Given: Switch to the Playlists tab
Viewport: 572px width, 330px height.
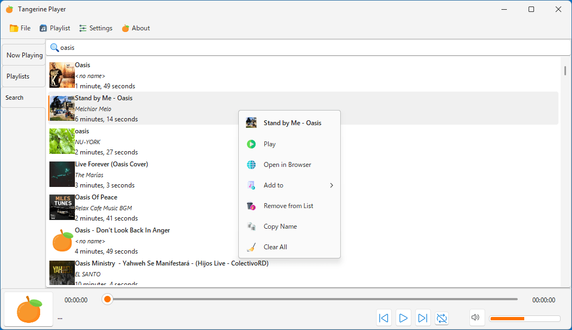Looking at the screenshot, I should click(24, 76).
